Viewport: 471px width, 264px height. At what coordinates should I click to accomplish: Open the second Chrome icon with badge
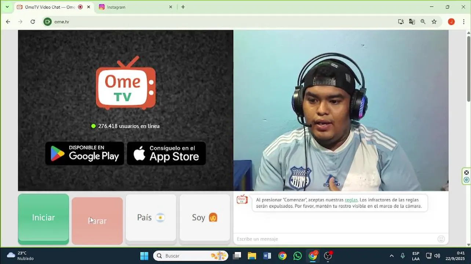tap(313, 256)
